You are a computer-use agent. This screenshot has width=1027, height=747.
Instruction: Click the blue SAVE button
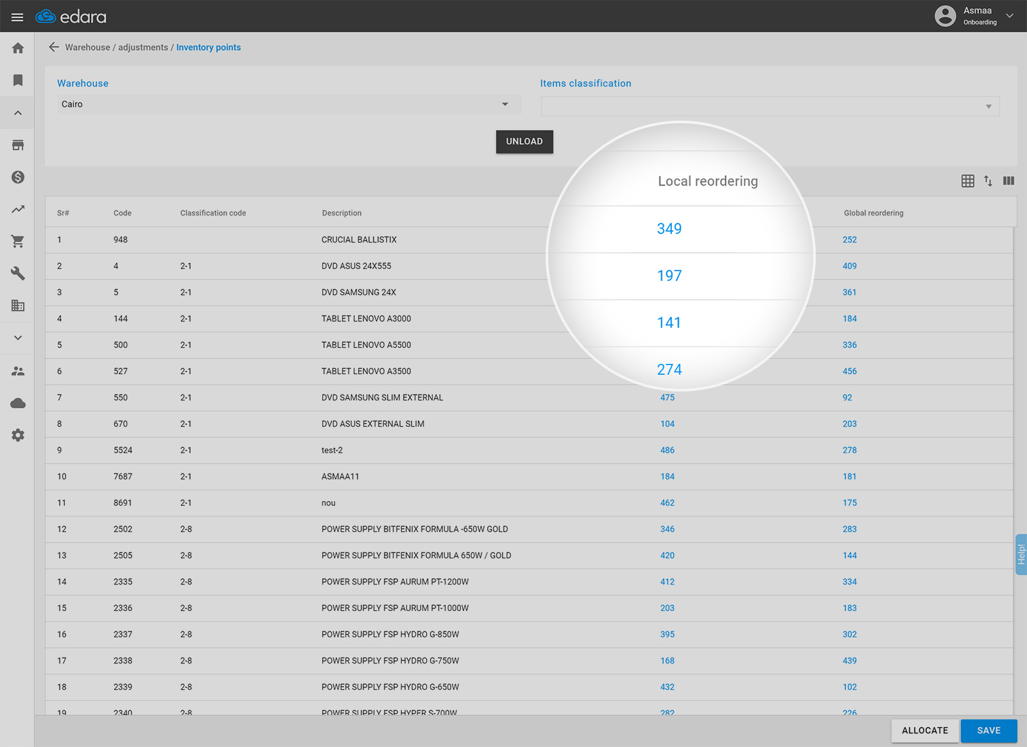pos(988,730)
